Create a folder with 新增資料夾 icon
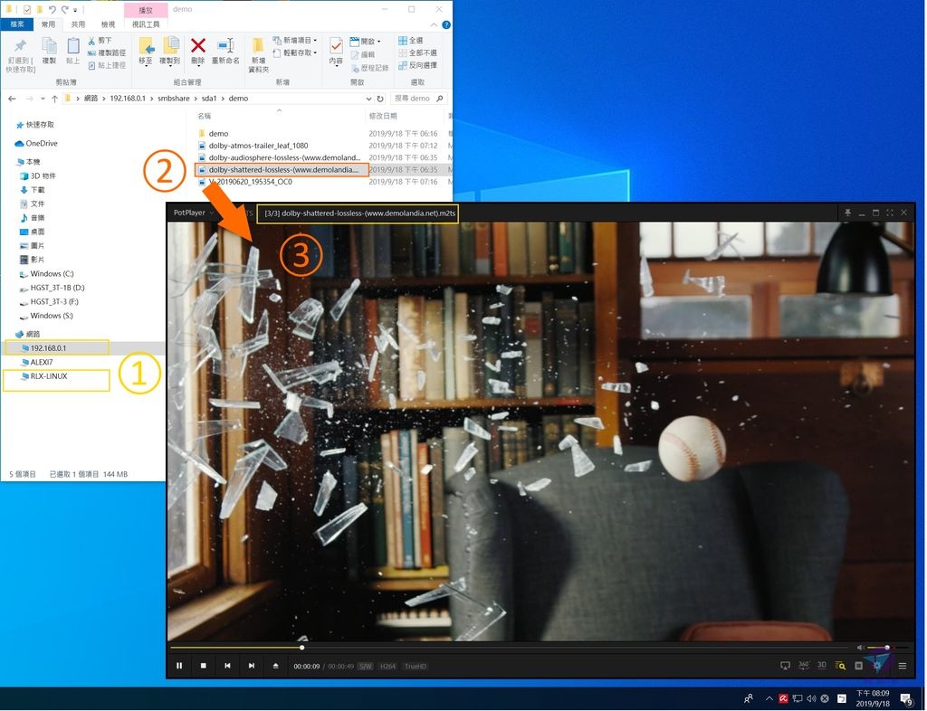 coord(258,45)
